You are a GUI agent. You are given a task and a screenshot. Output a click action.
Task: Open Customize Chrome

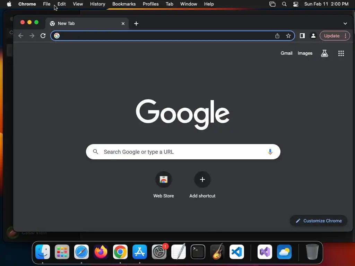point(319,221)
